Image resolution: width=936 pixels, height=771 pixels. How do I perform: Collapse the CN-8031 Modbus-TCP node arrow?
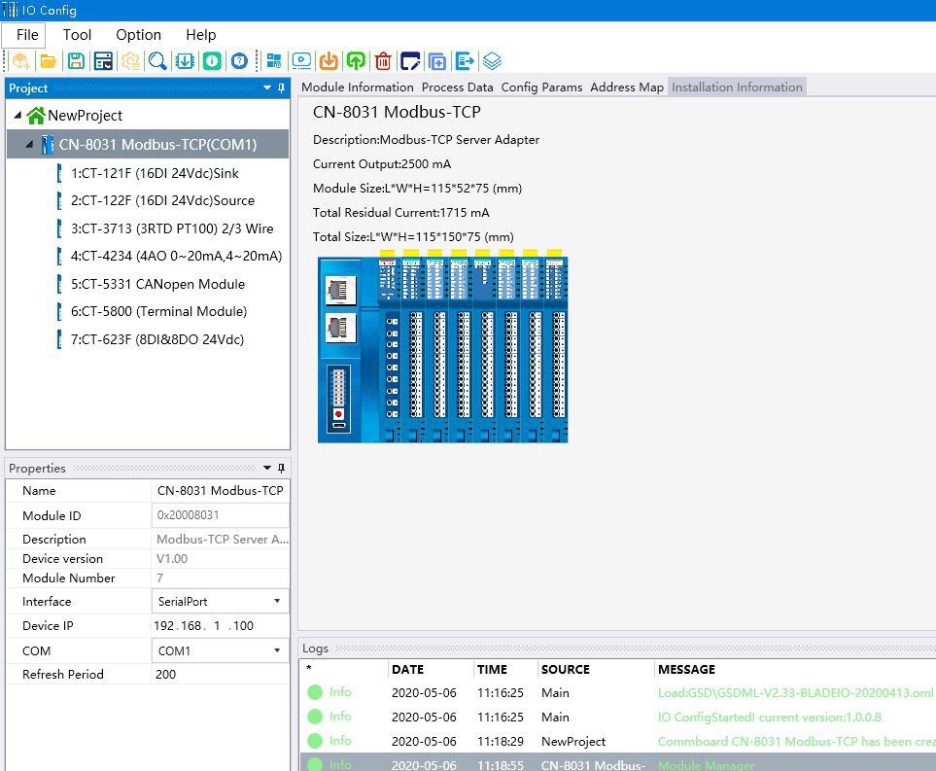point(29,145)
